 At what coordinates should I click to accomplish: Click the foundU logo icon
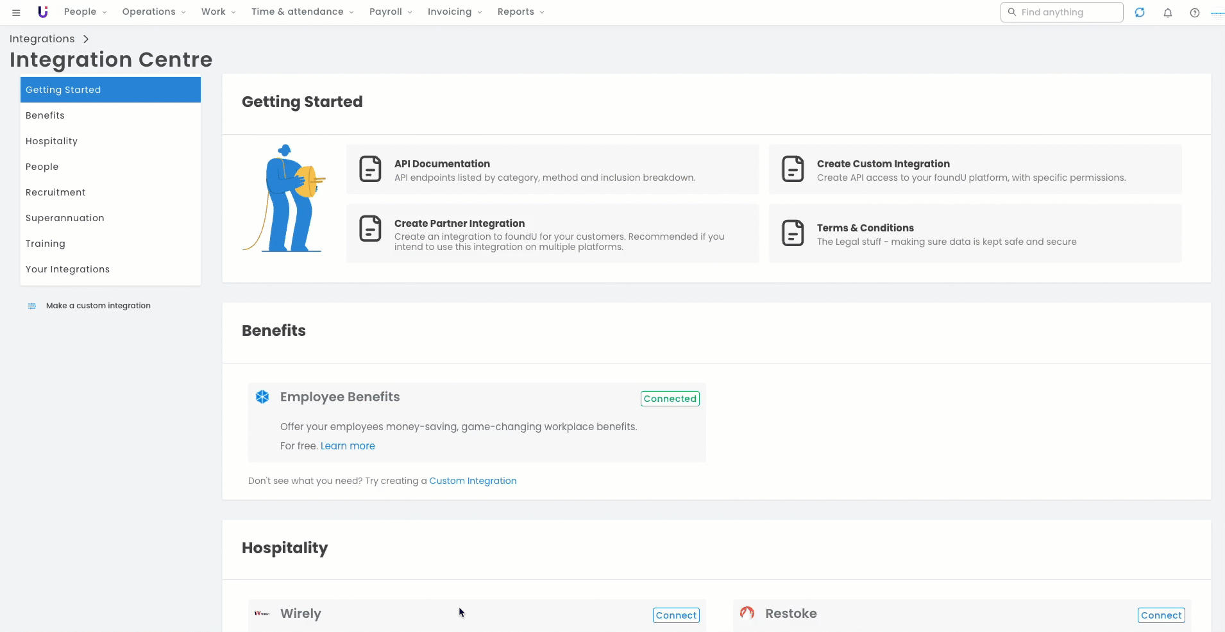pos(43,12)
